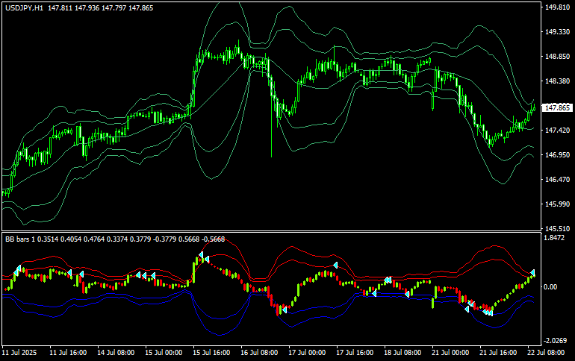
Task: Click the 11 Jul 16:00 time label
Action: [x=68, y=353]
